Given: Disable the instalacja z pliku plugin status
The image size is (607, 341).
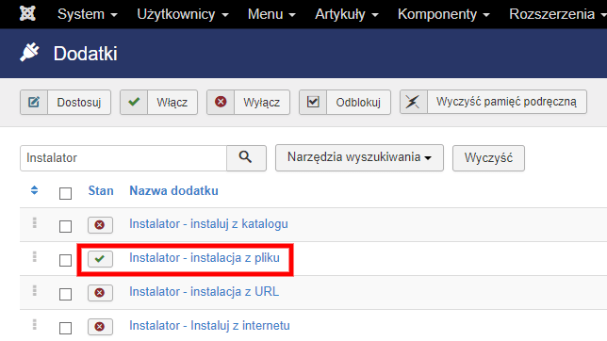Looking at the screenshot, I should click(x=100, y=259).
